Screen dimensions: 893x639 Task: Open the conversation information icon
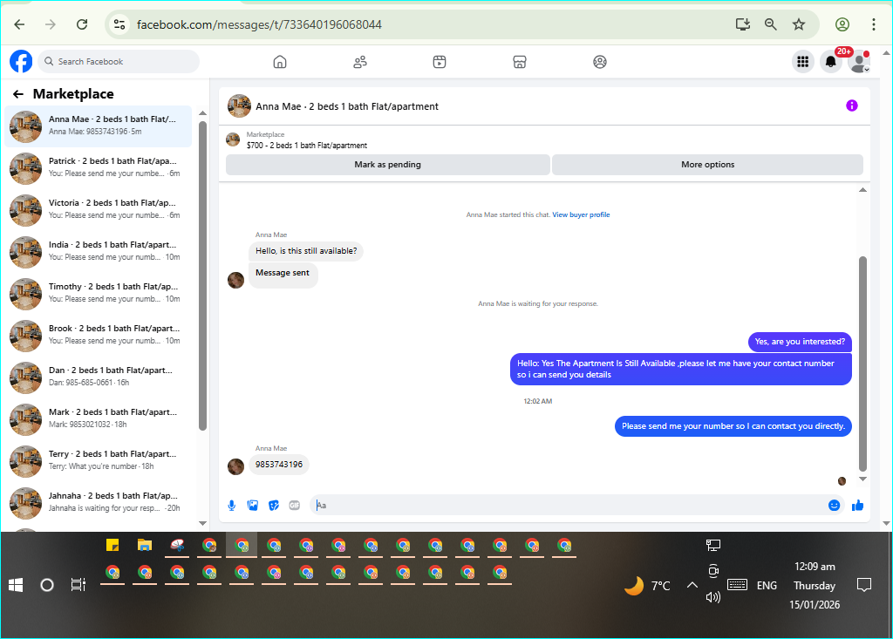(851, 105)
